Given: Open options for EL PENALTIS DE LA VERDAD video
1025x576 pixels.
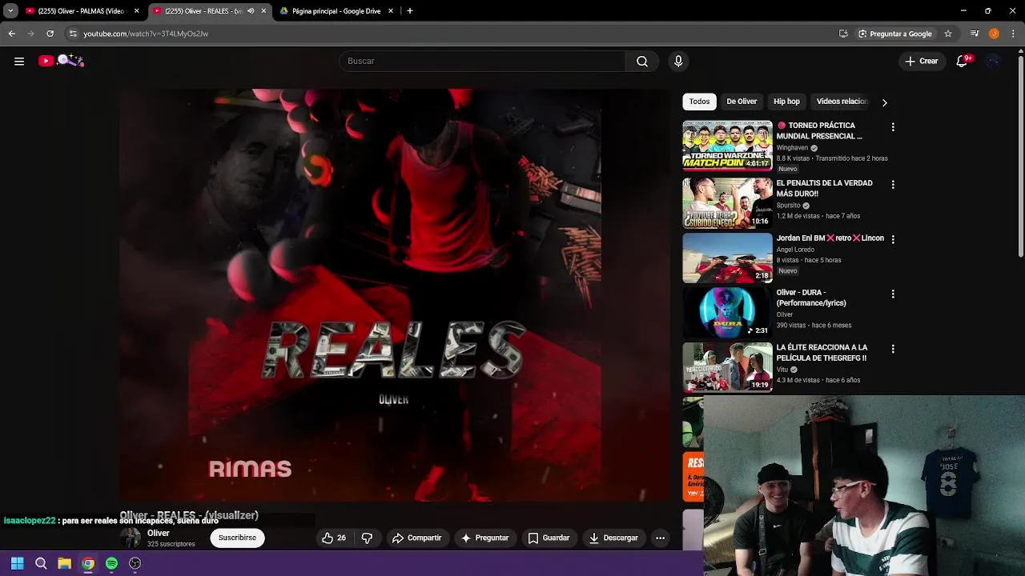Looking at the screenshot, I should [x=893, y=184].
